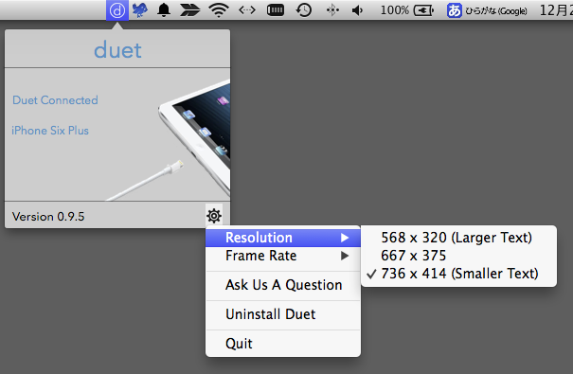Open the Hiragana (Google) input source menu
573x374 pixels.
coord(487,10)
